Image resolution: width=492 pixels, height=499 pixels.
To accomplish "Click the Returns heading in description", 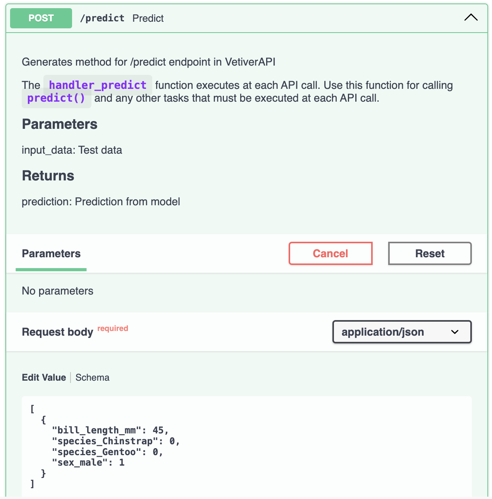I will (48, 176).
